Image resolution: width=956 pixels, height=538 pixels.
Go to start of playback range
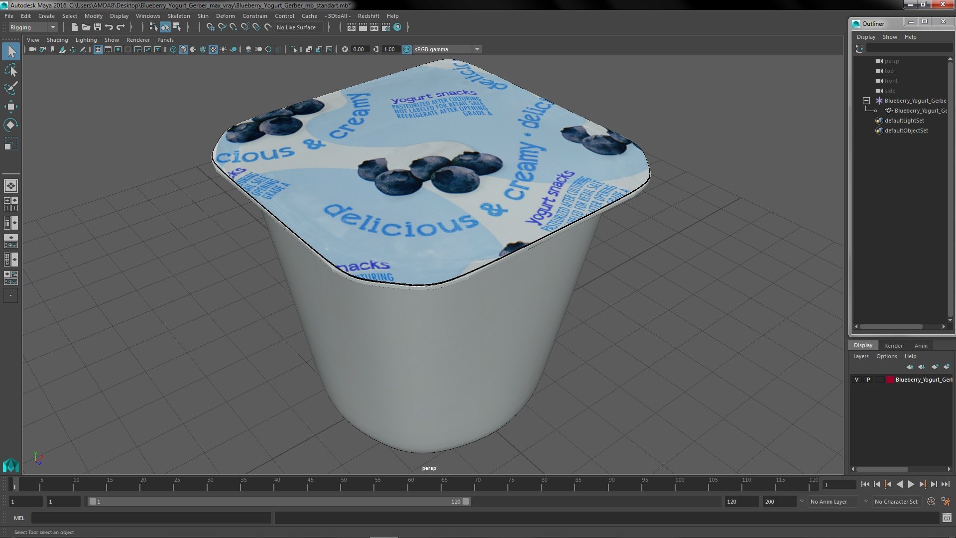coord(865,484)
